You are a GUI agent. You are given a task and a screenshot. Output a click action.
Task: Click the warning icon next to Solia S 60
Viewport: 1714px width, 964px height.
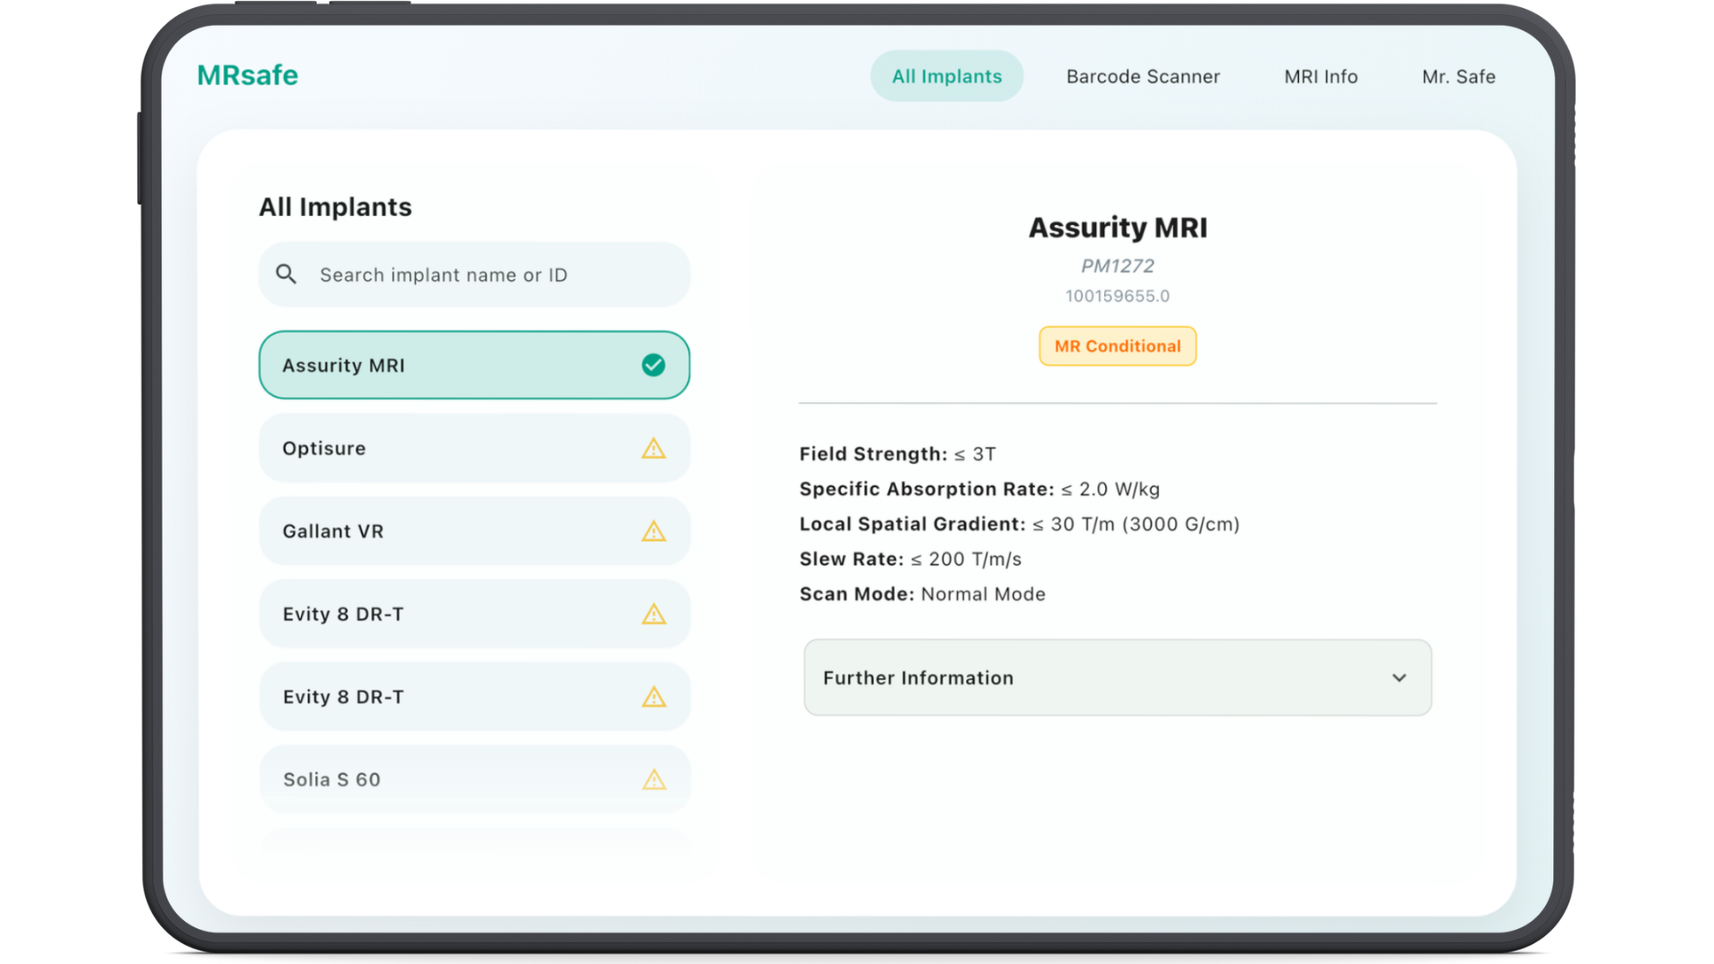click(x=654, y=779)
